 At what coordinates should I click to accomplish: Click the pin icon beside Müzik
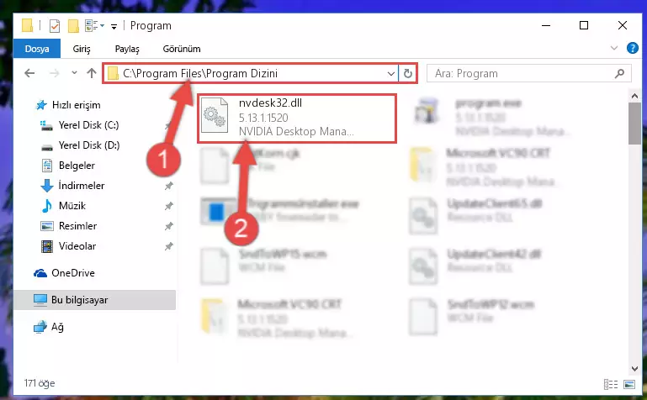point(169,206)
